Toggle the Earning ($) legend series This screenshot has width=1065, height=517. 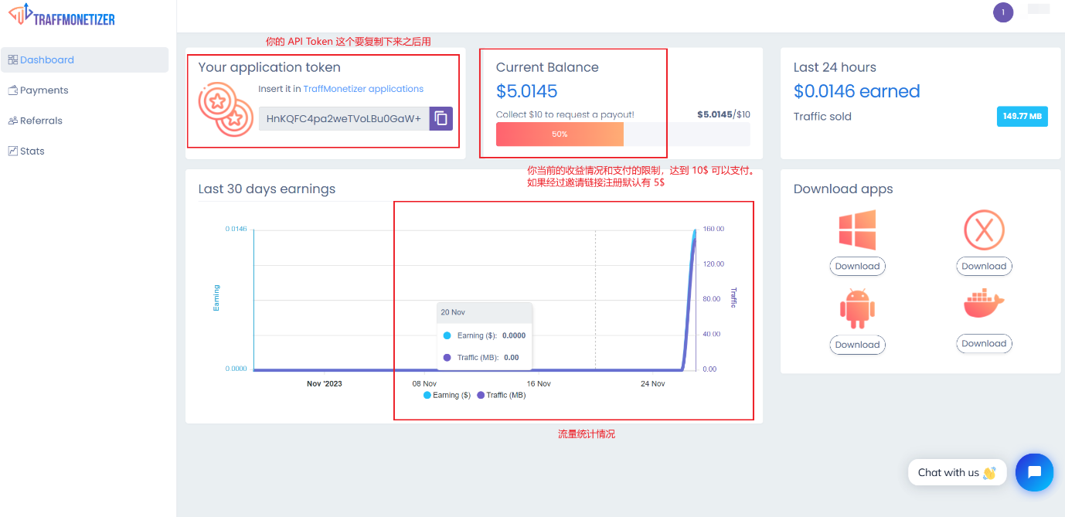coord(447,395)
